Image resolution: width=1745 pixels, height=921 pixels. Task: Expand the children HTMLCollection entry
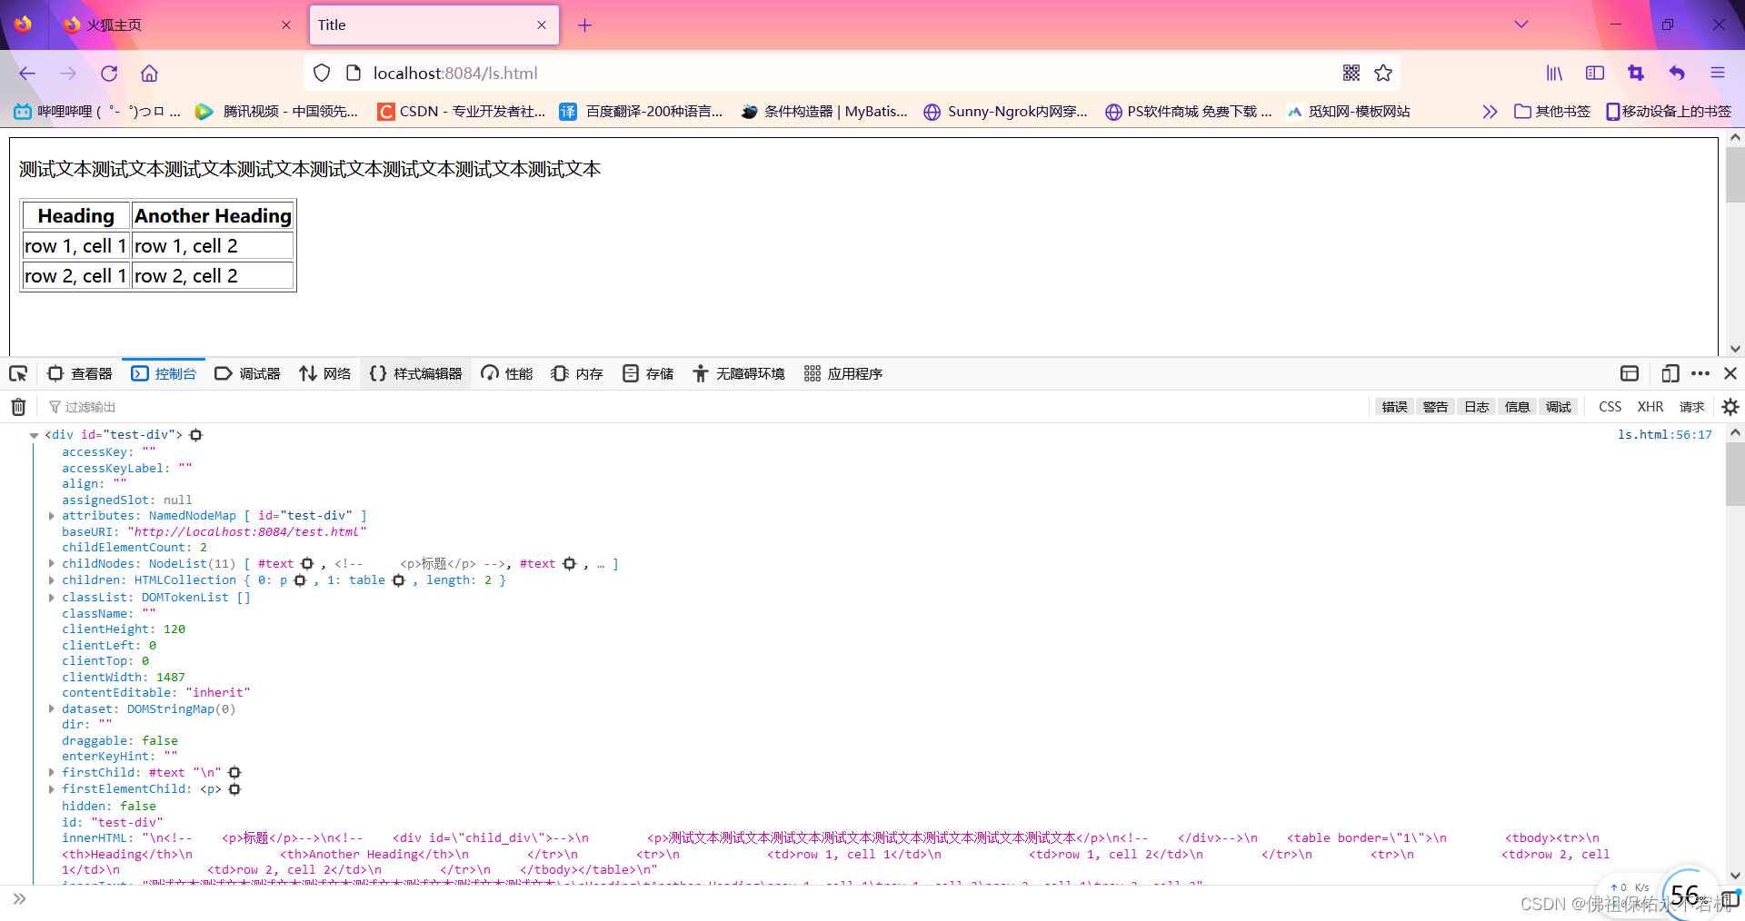52,580
